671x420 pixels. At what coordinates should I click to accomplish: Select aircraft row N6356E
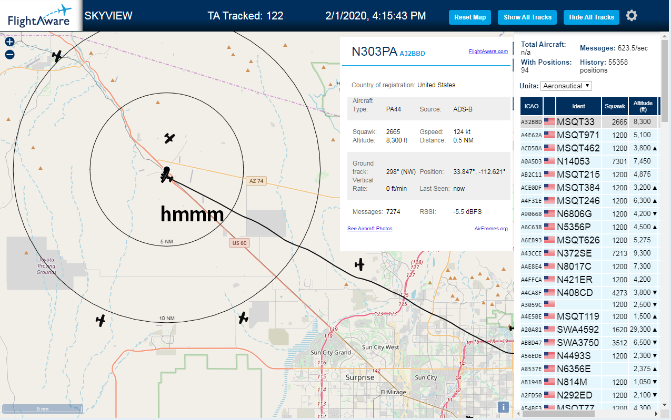(589, 369)
